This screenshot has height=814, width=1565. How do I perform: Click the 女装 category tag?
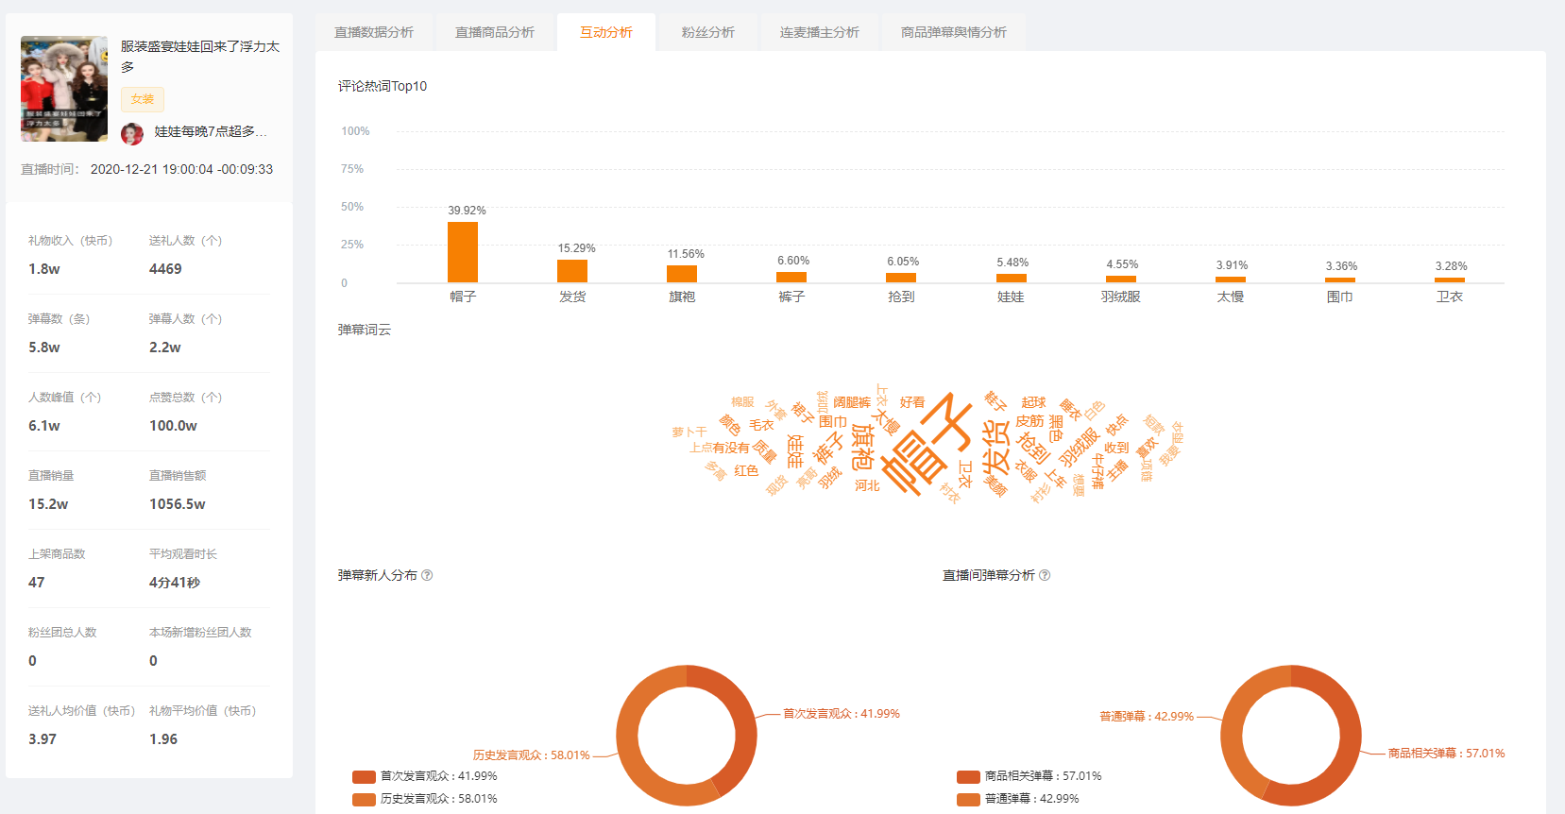click(x=143, y=99)
